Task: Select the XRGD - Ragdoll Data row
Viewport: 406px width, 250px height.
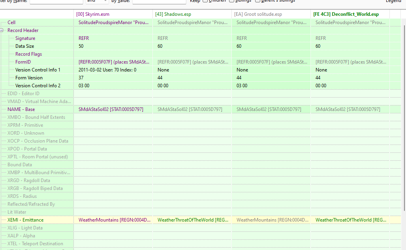Action: click(201, 180)
